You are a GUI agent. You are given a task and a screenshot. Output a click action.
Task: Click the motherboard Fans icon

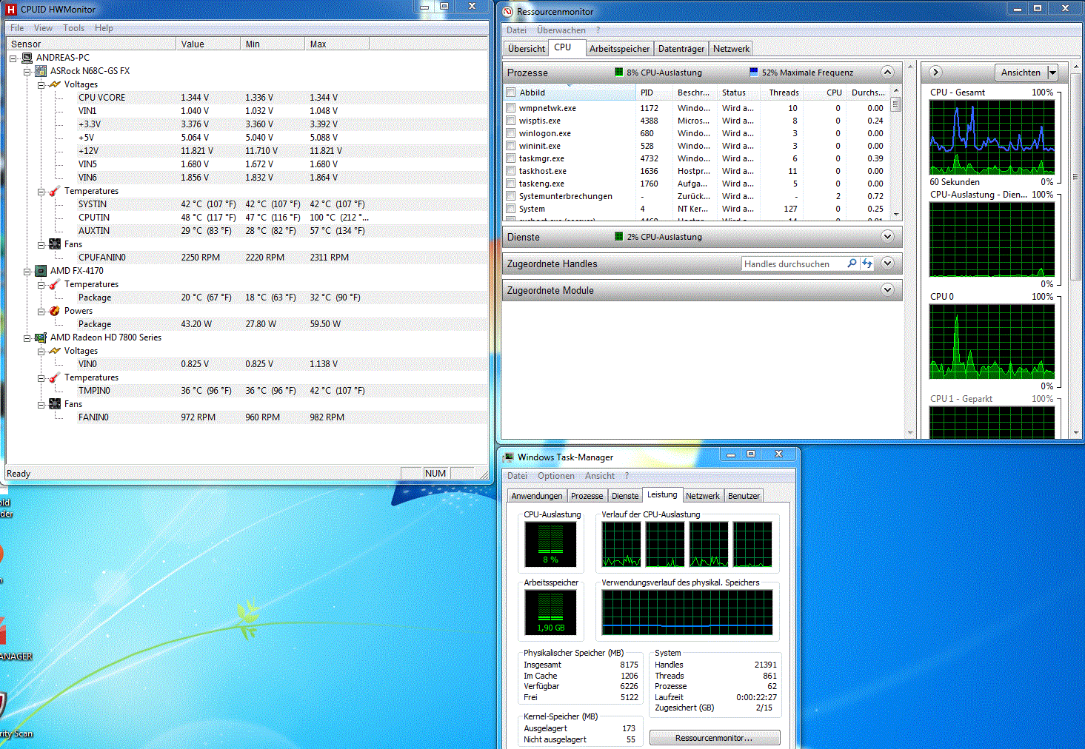[55, 244]
